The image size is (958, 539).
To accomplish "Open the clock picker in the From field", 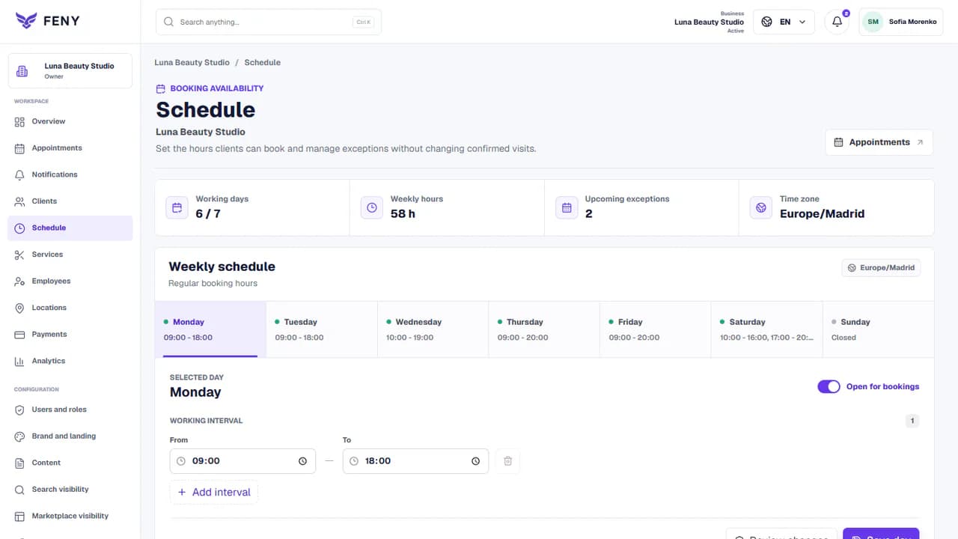I will coord(302,461).
